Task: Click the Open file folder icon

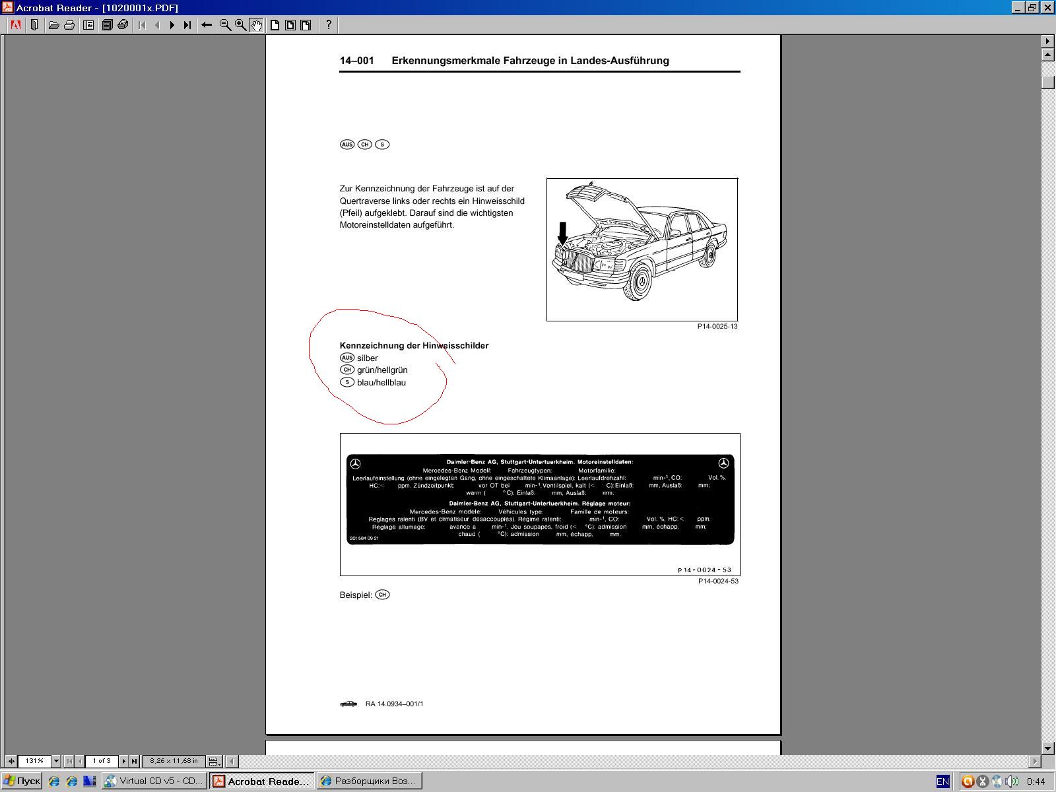Action: [x=53, y=25]
